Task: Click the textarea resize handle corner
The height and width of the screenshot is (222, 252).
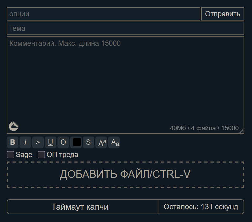Action: click(x=241, y=131)
